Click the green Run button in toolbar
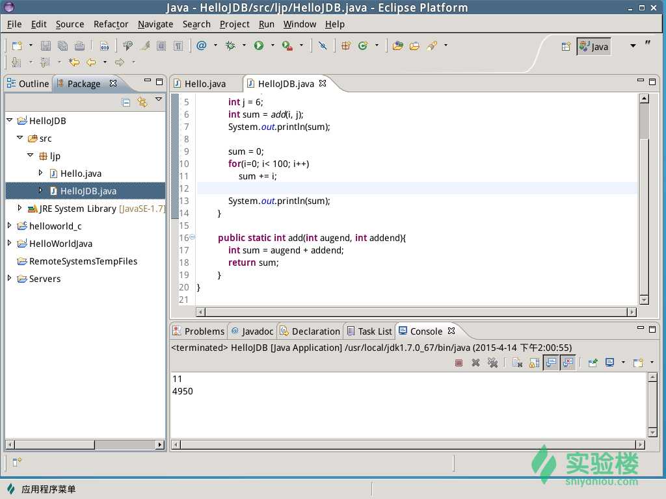This screenshot has width=666, height=499. tap(259, 45)
